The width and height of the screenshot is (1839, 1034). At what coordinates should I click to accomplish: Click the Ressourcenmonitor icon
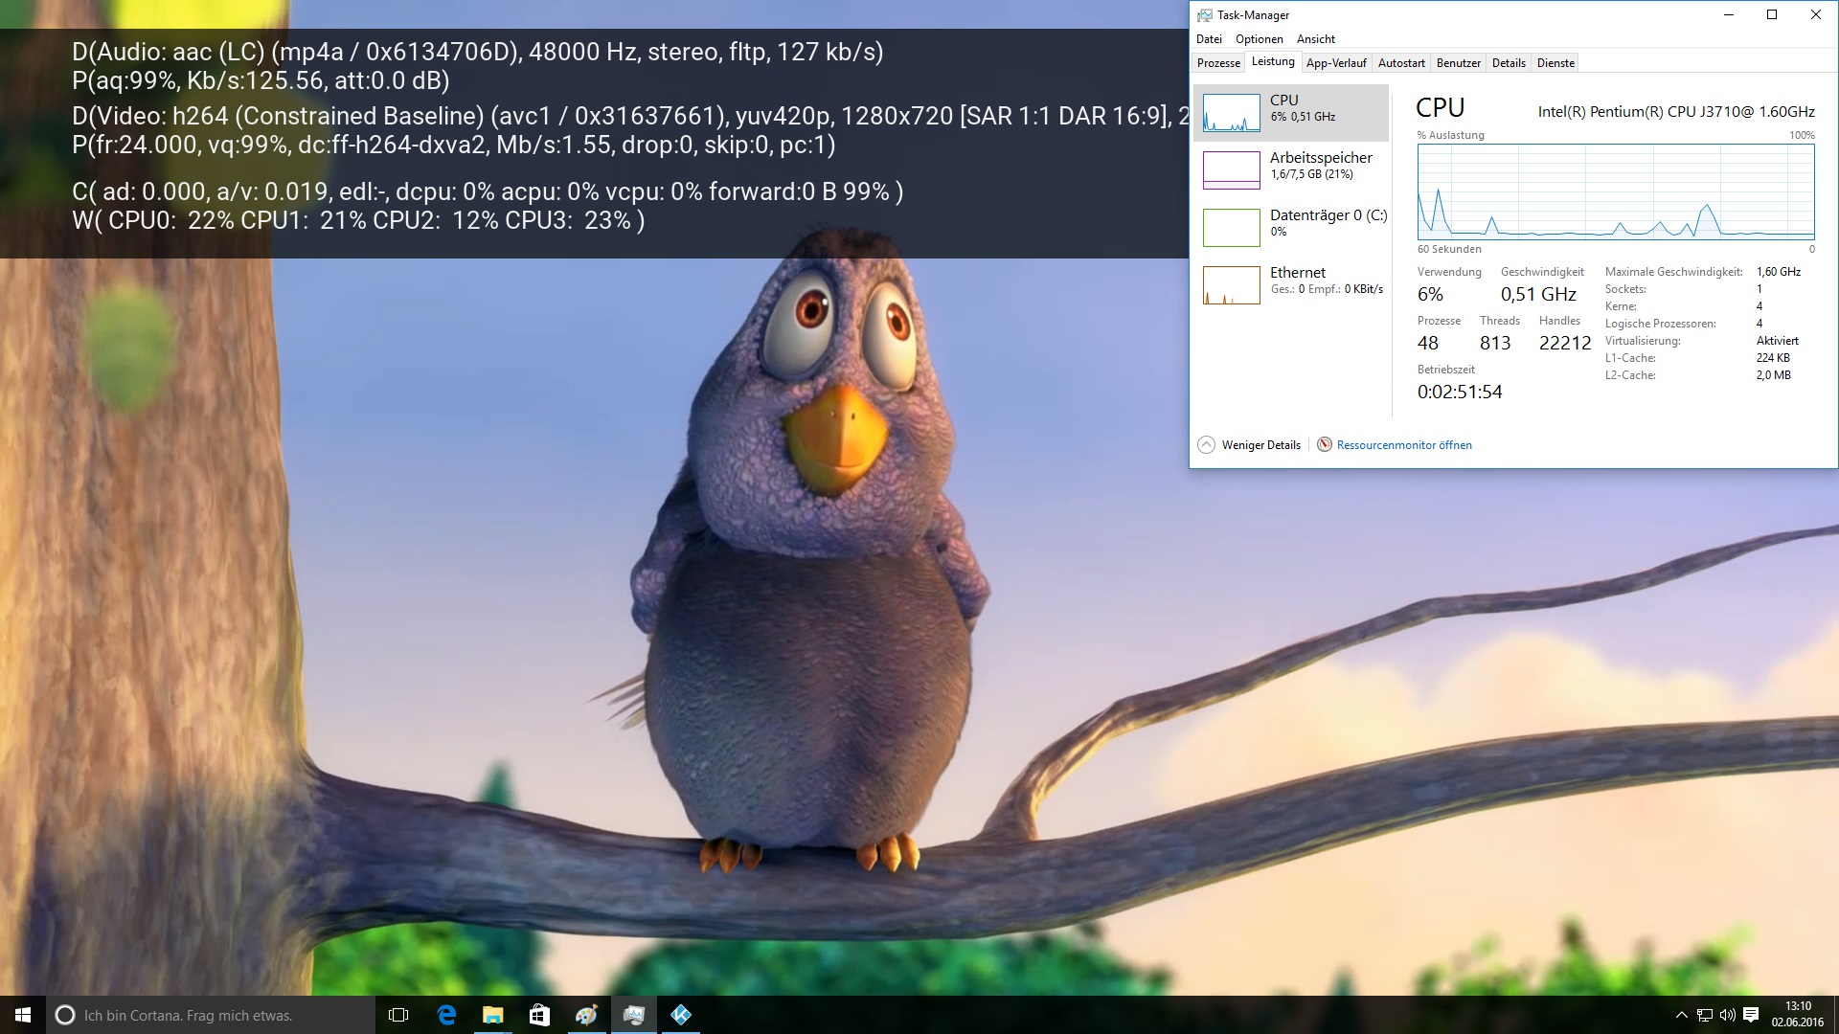(1325, 445)
